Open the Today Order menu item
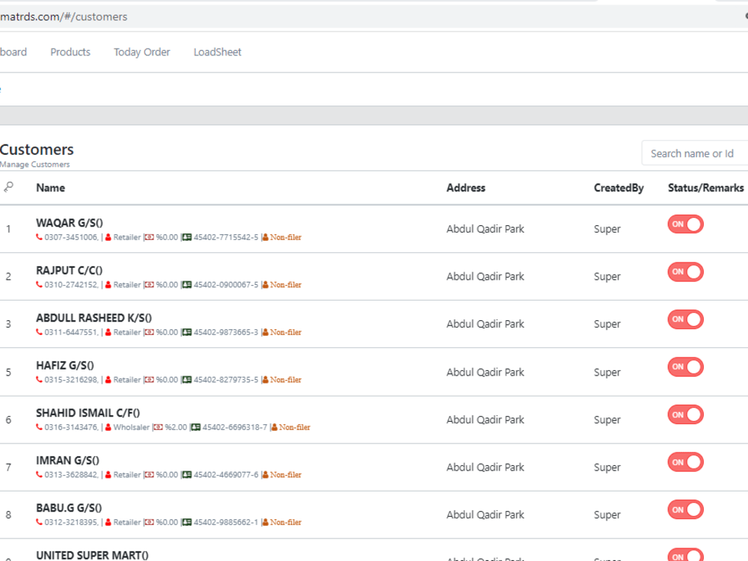 point(141,52)
